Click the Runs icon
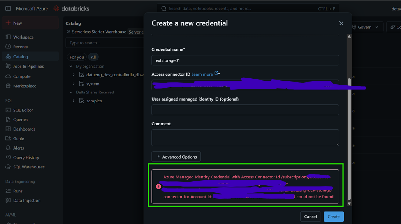 pos(8,191)
